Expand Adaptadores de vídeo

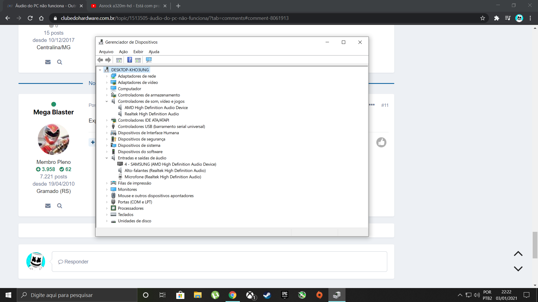pyautogui.click(x=107, y=82)
